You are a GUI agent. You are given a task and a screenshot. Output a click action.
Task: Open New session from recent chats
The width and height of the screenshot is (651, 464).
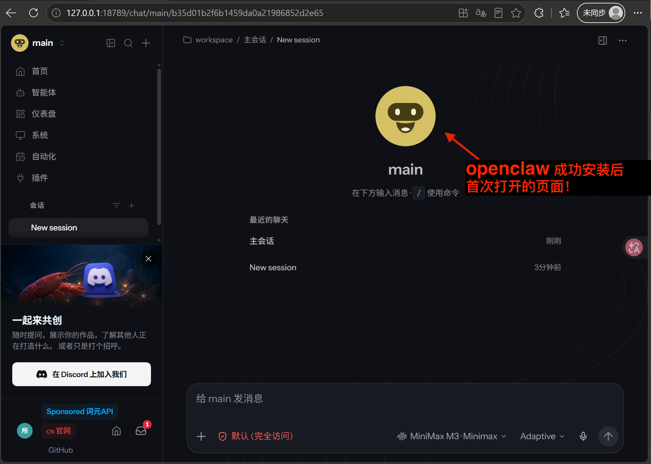click(405, 267)
